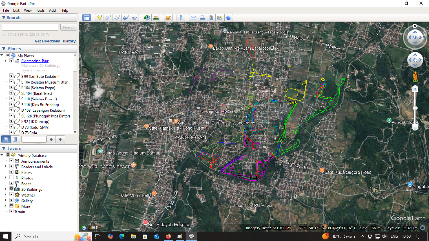
Task: Open Sightseeing Tour link
Action: (x=35, y=61)
